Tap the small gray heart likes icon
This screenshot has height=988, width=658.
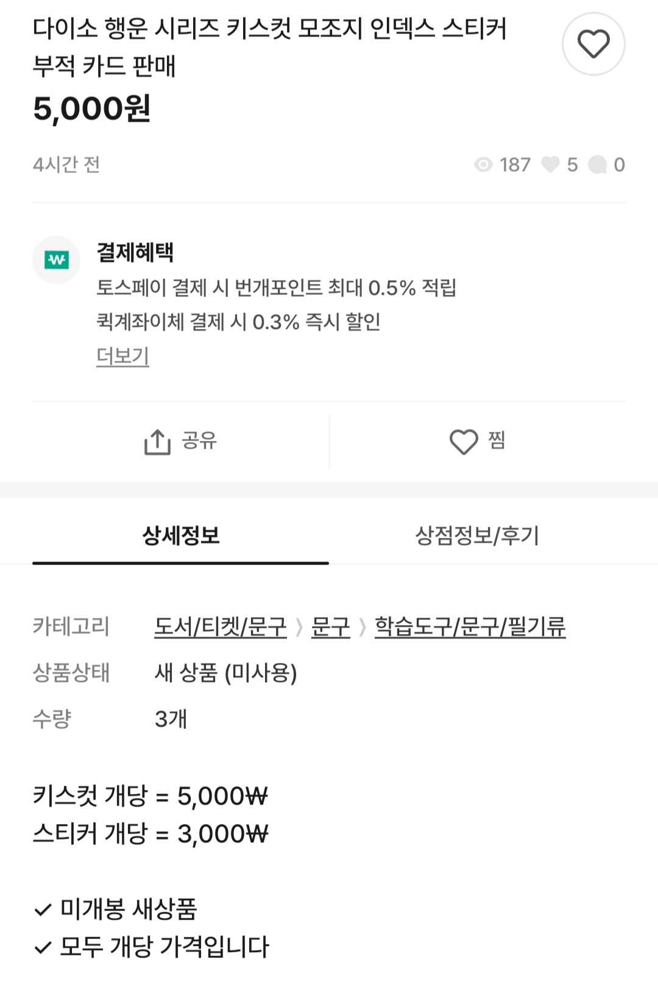(550, 164)
